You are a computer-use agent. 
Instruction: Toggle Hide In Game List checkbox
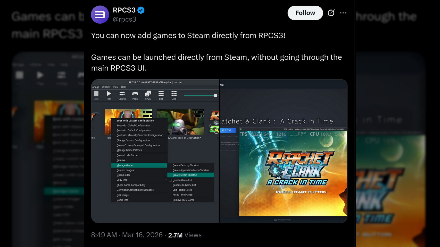pos(170,180)
